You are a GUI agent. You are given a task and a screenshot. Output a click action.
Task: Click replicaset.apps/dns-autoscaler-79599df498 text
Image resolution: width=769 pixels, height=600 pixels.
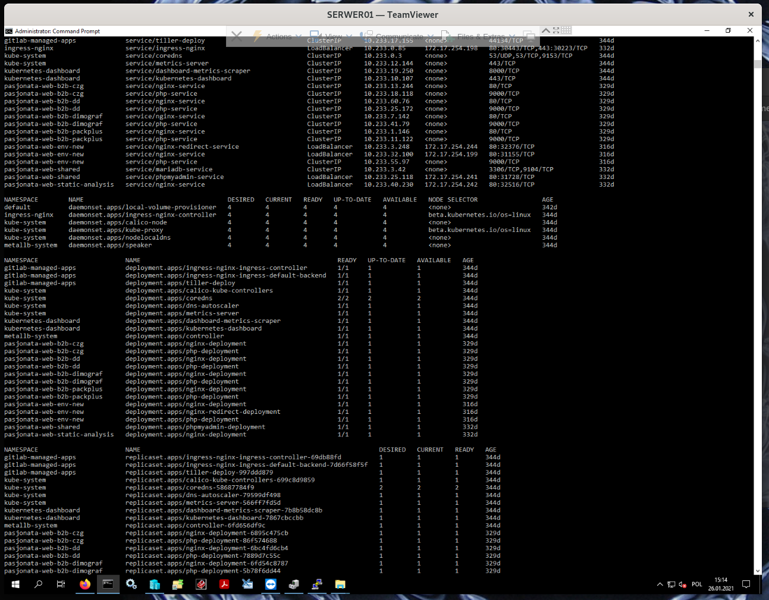[203, 495]
